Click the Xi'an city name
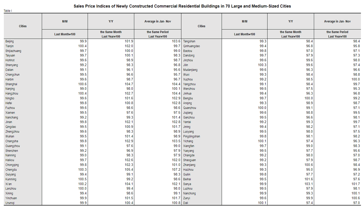This screenshot has width=364, height=206. [9, 184]
